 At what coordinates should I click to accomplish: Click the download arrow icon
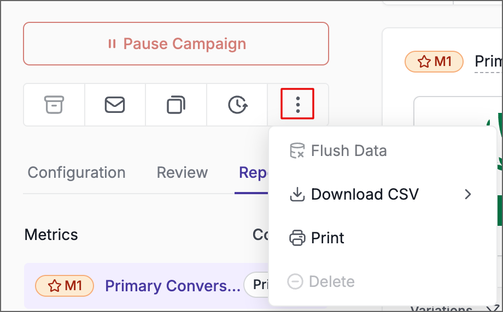297,194
